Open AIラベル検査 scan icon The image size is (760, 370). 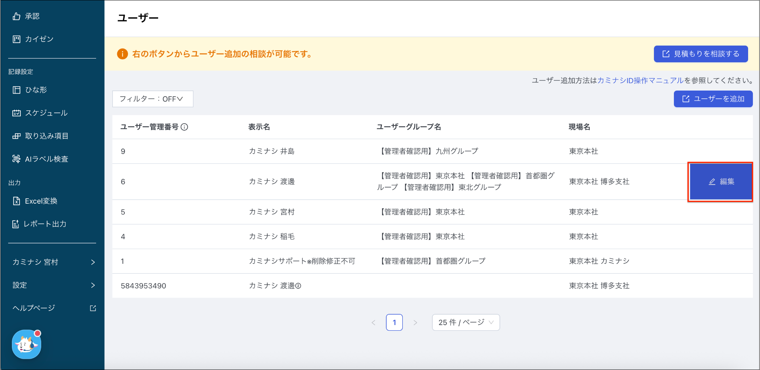(16, 159)
